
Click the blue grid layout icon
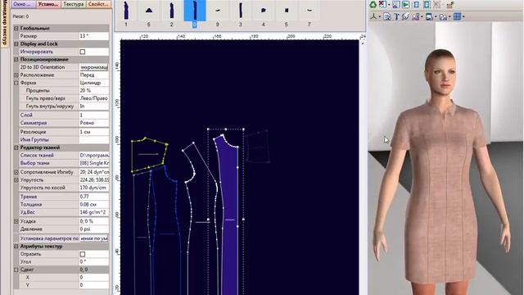point(457,16)
